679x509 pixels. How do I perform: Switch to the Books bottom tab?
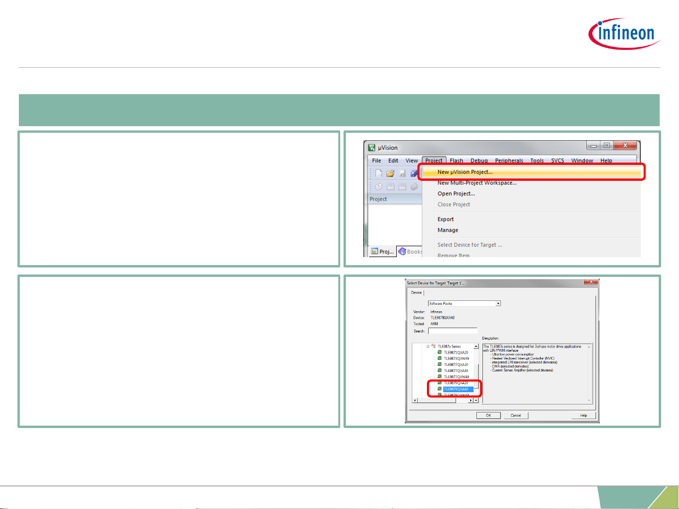[410, 252]
